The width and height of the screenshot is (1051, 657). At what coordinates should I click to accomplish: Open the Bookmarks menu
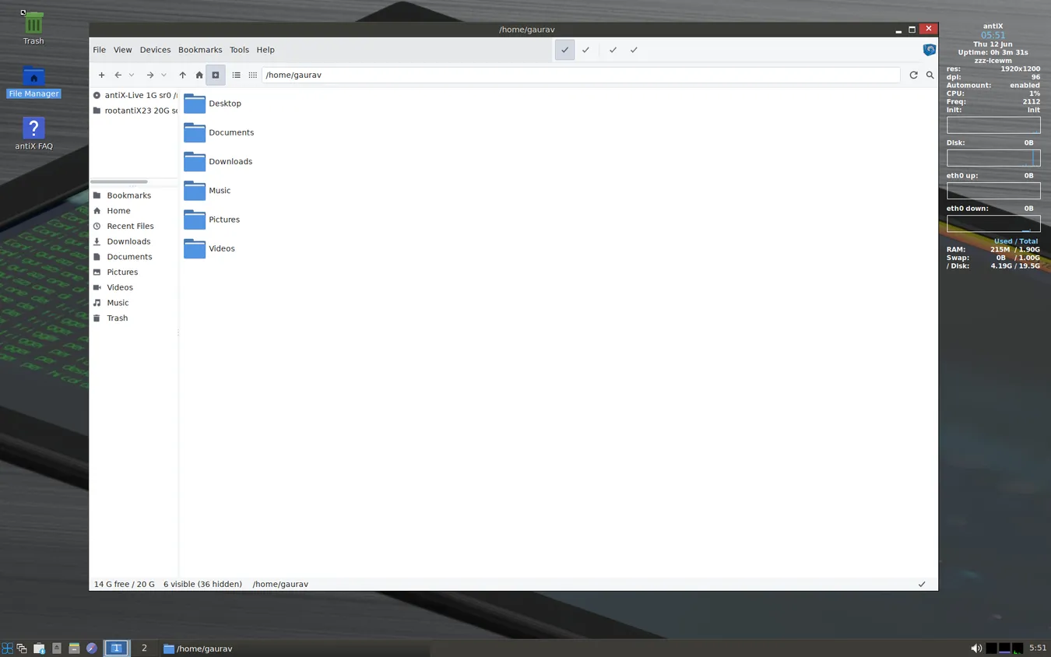(x=200, y=50)
